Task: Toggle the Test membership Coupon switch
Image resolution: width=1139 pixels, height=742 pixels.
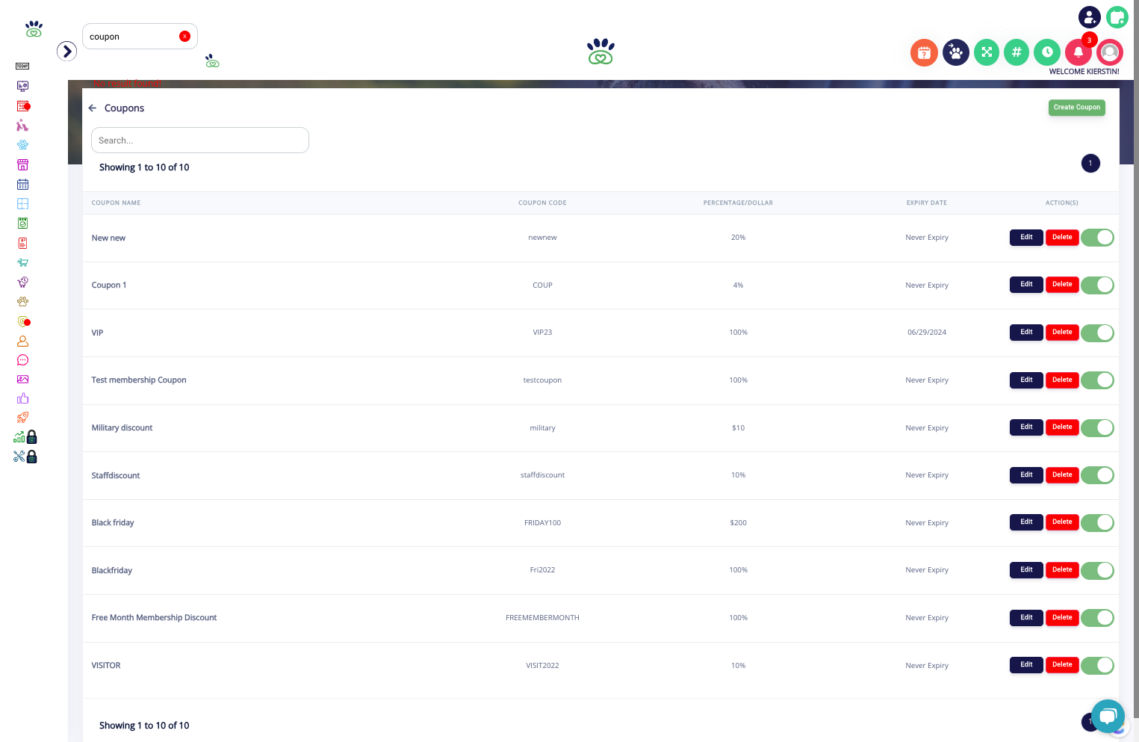Action: click(x=1097, y=380)
